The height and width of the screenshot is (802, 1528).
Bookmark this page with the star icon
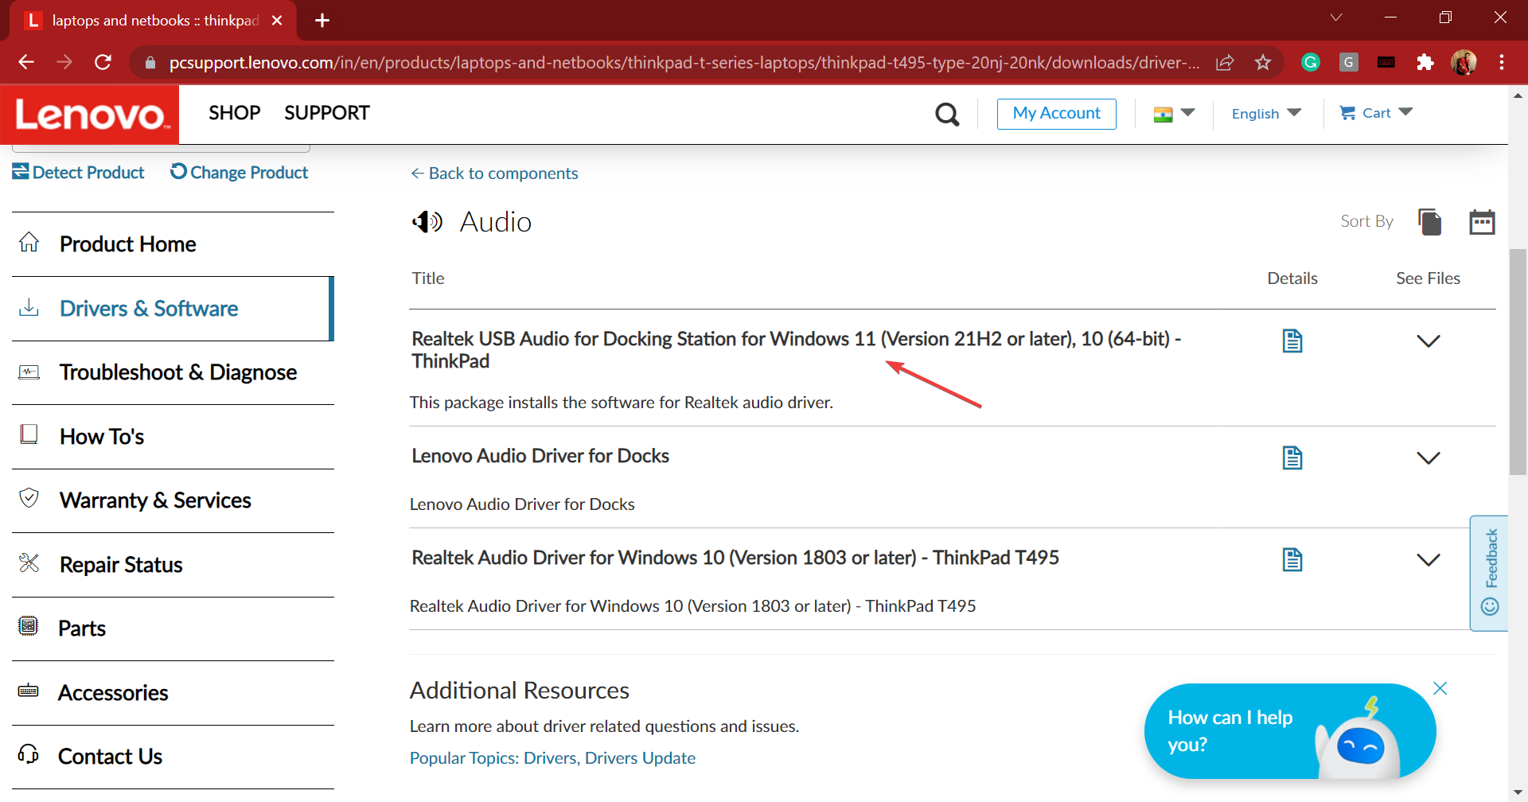point(1263,62)
